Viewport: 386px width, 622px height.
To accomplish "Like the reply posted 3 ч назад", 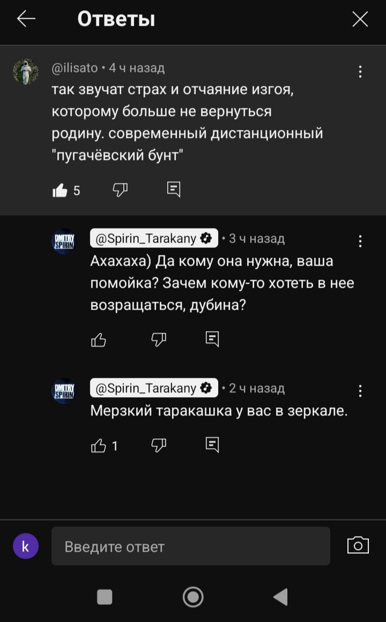I will point(98,339).
